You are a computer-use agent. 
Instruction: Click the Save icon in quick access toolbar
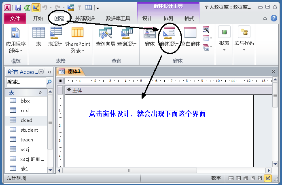pyautogui.click(x=18, y=8)
